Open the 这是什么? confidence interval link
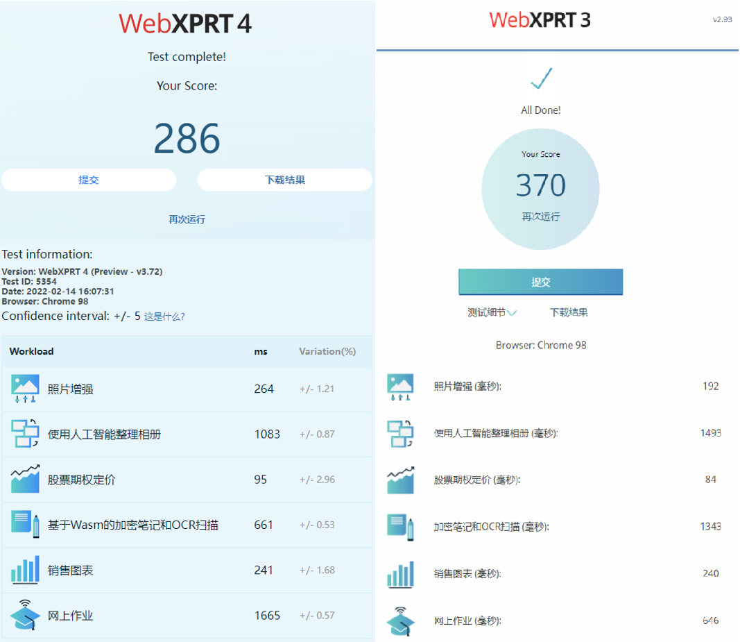Image resolution: width=740 pixels, height=642 pixels. tap(164, 316)
